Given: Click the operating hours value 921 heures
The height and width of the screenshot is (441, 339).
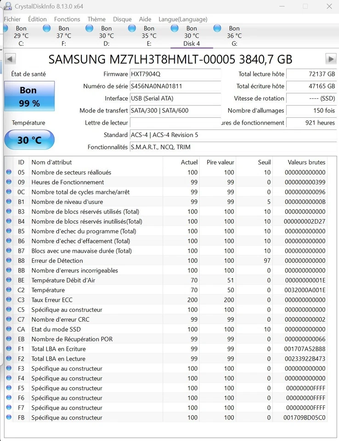Looking at the screenshot, I should 311,123.
